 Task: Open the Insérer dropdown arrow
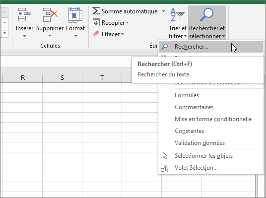(x=25, y=36)
